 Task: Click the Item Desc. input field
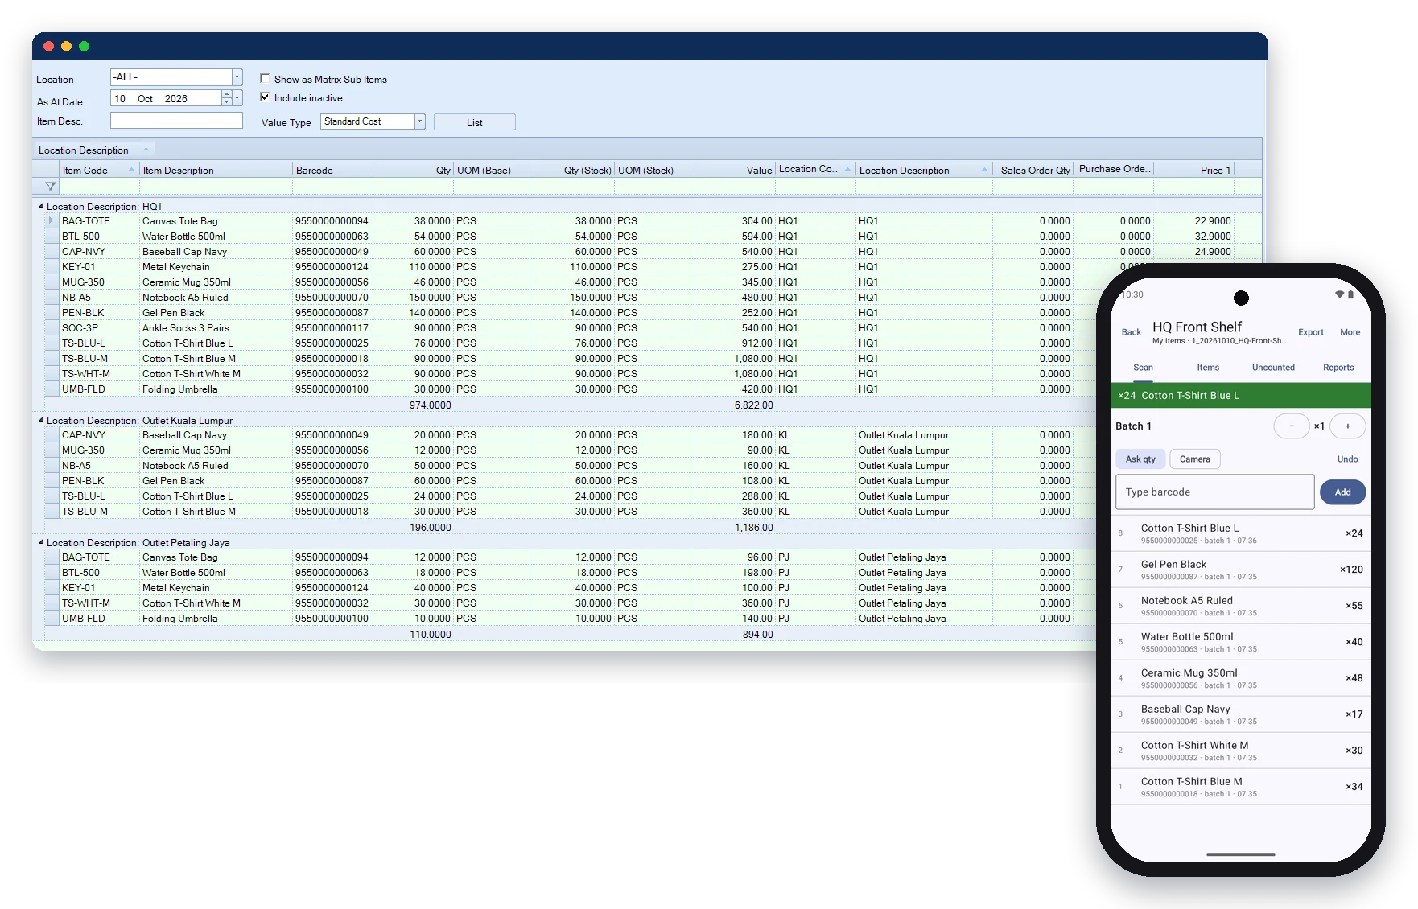pos(176,121)
